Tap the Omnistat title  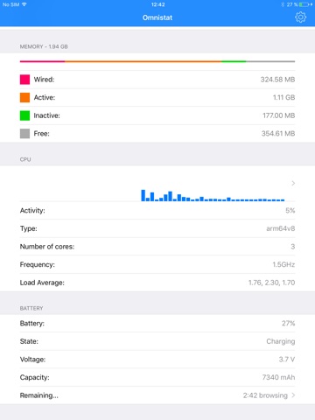[157, 17]
